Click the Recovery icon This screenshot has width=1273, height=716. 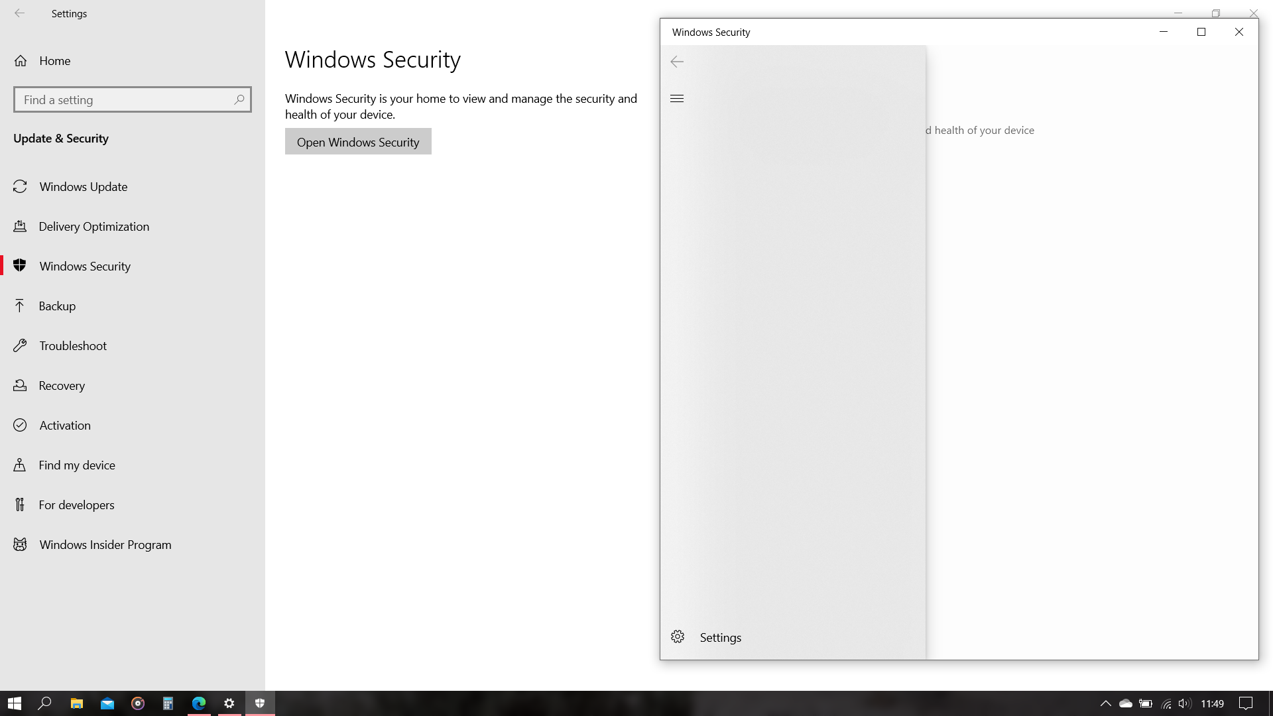(20, 385)
